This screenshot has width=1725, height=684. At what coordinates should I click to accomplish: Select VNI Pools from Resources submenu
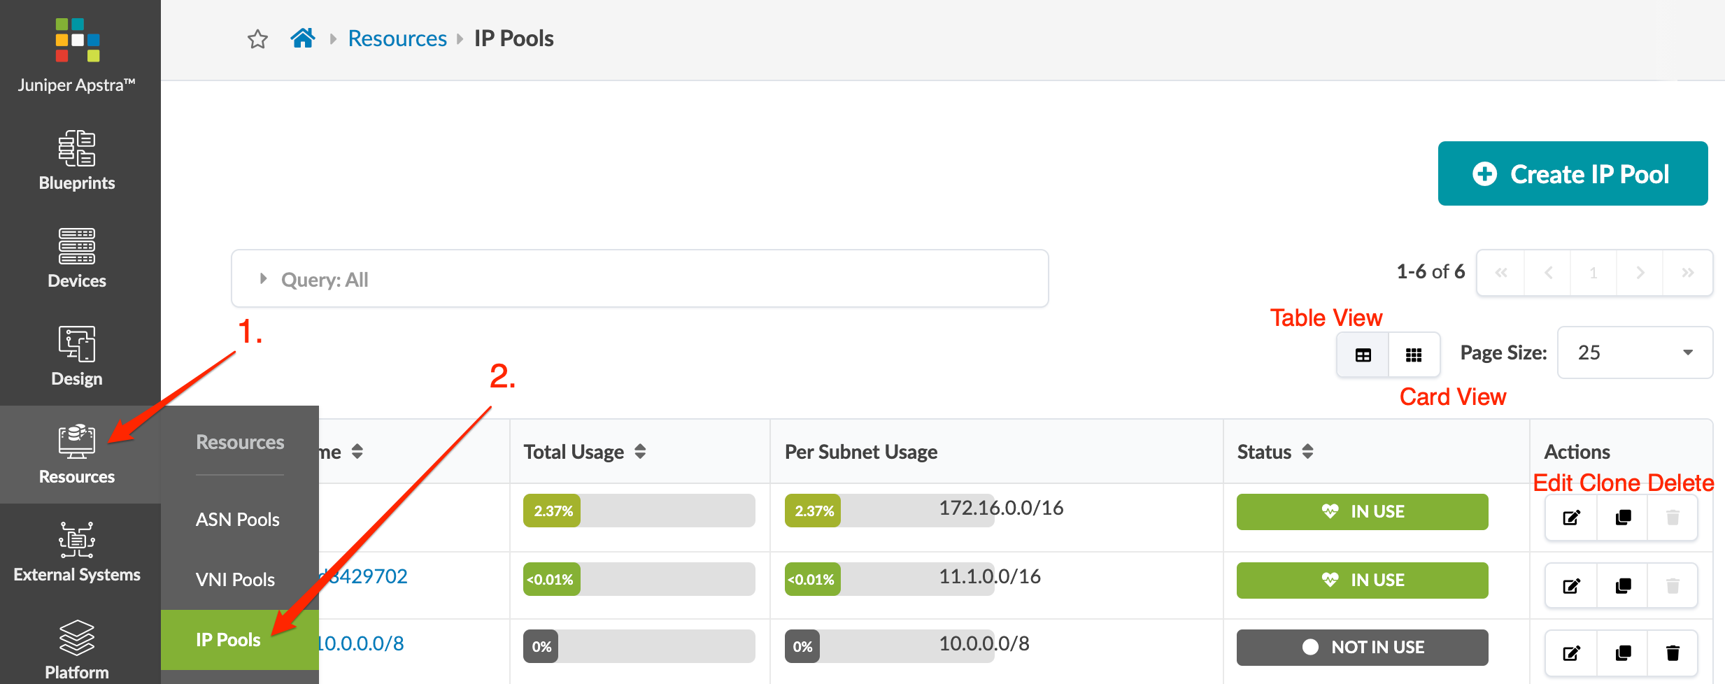(x=235, y=580)
